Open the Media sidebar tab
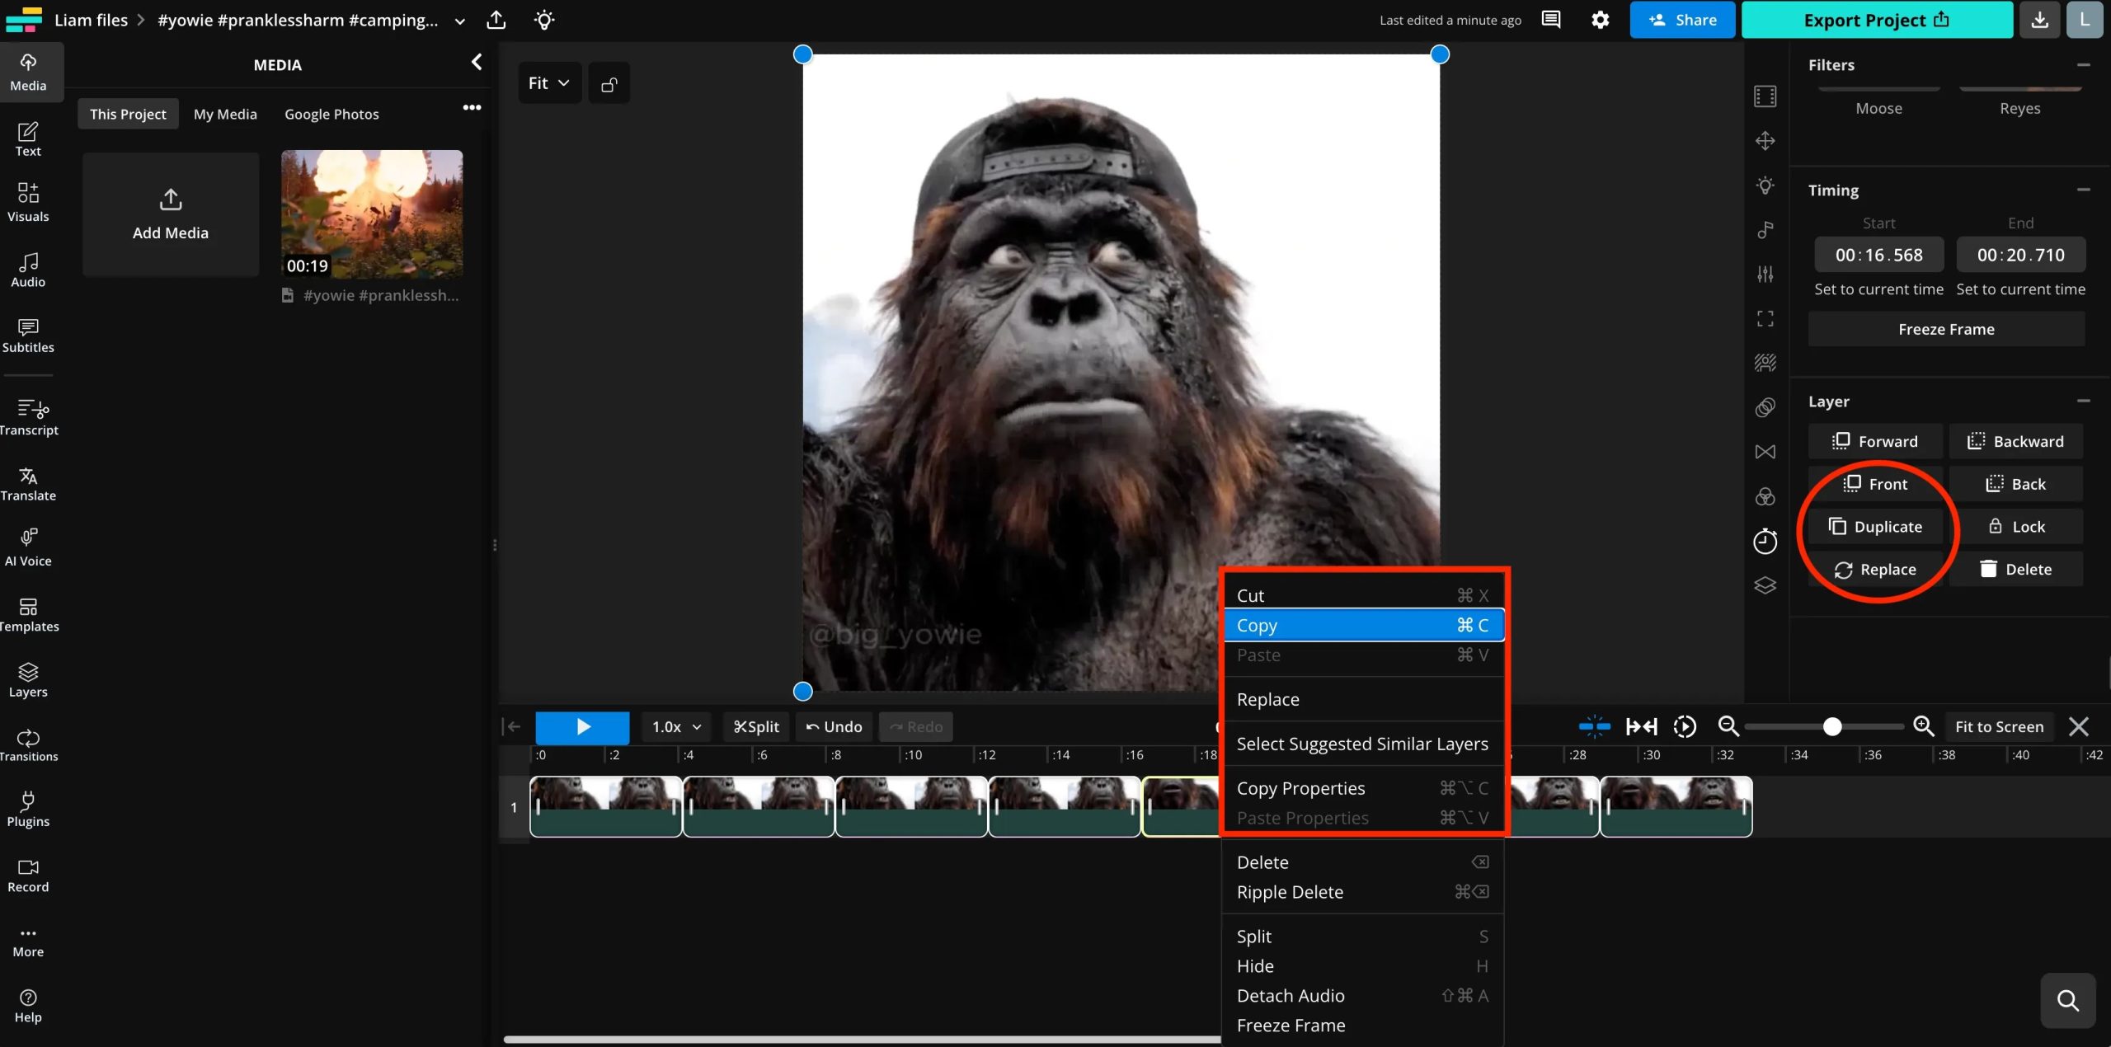 click(28, 73)
